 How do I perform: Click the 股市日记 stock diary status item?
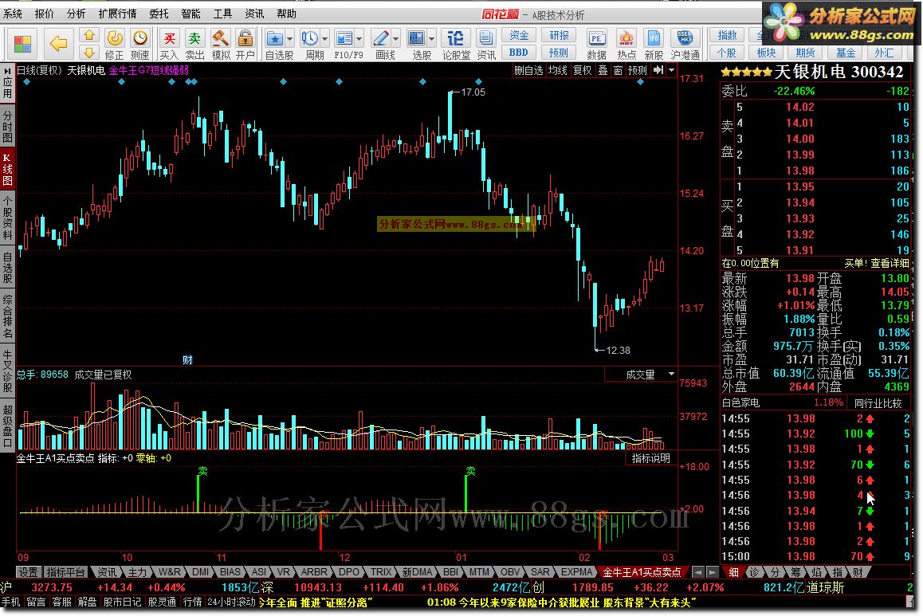pos(123,602)
